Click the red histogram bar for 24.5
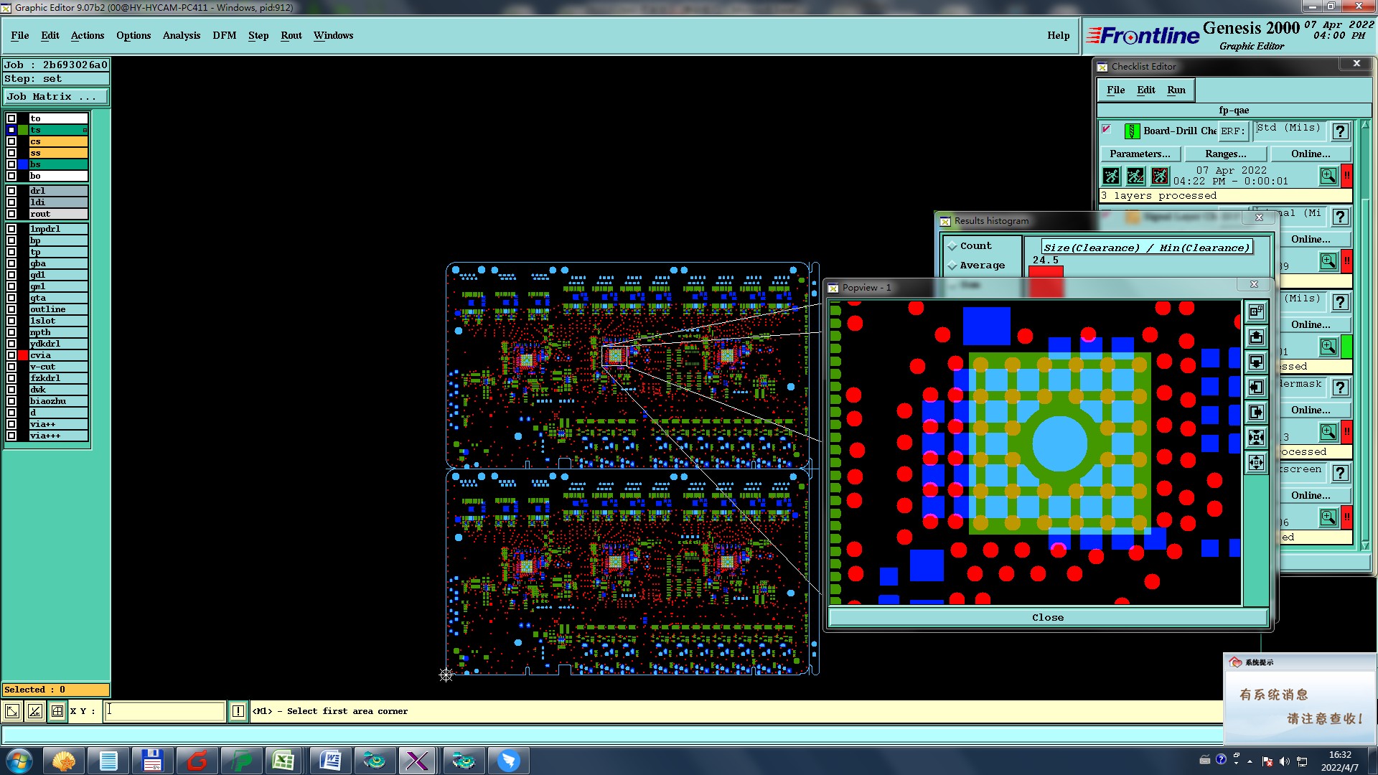1378x775 pixels. (x=1045, y=271)
